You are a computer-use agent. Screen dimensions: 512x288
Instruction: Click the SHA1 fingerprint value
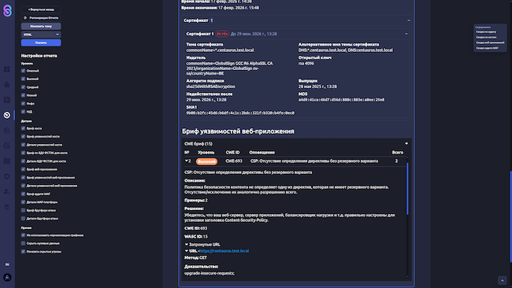pyautogui.click(x=240, y=113)
